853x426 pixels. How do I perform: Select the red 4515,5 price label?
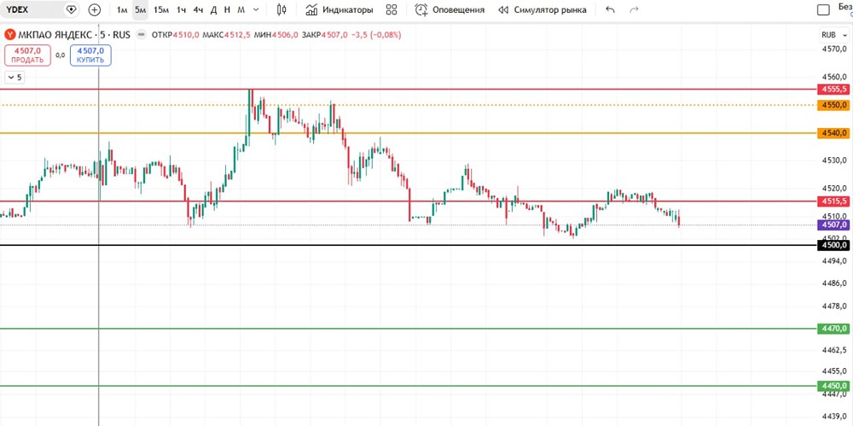tap(833, 201)
